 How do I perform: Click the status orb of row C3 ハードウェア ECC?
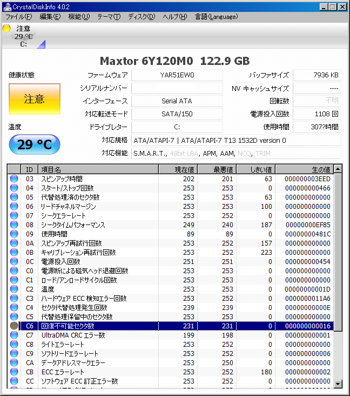(14, 298)
